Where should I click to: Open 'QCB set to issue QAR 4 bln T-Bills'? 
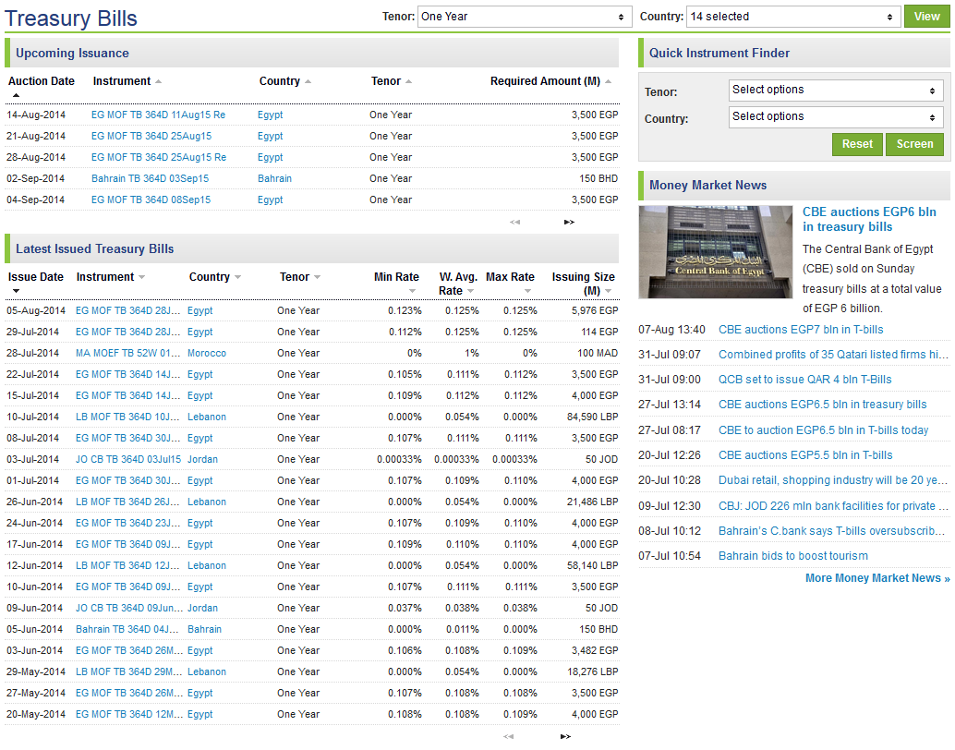click(804, 380)
